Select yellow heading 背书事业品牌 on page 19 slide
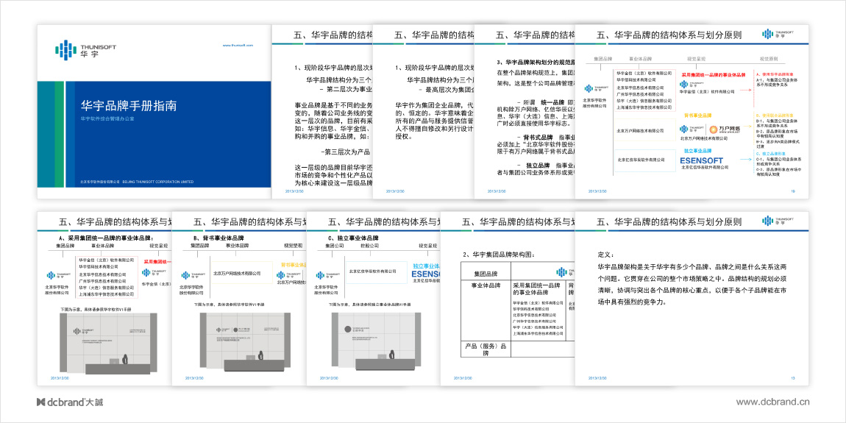 click(697, 115)
